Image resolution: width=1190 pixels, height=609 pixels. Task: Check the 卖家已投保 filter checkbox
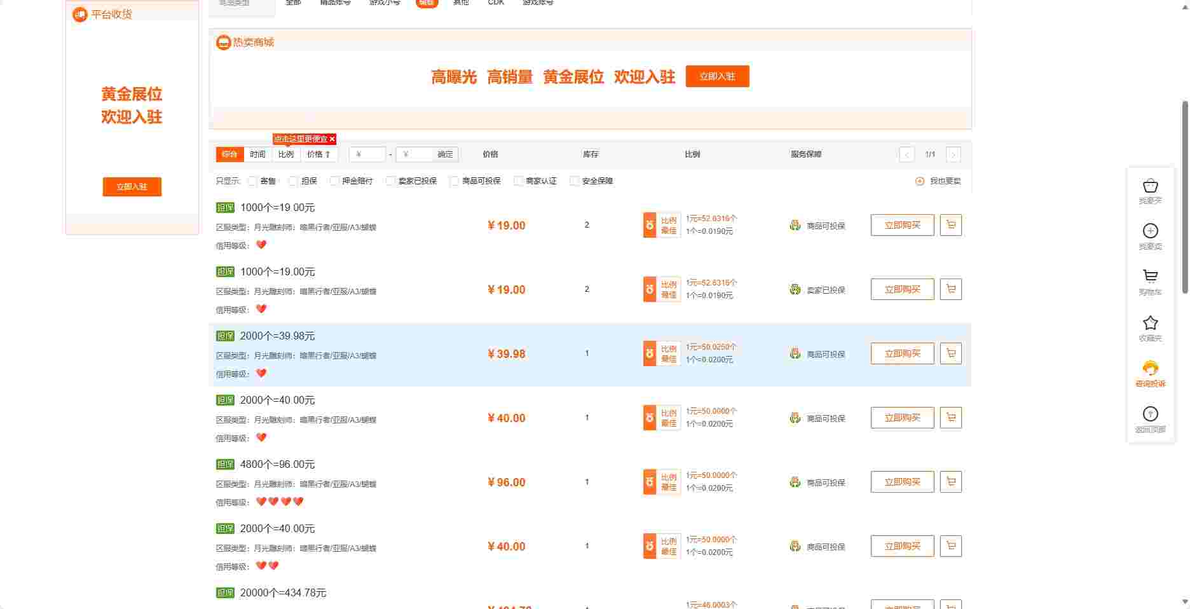click(390, 181)
